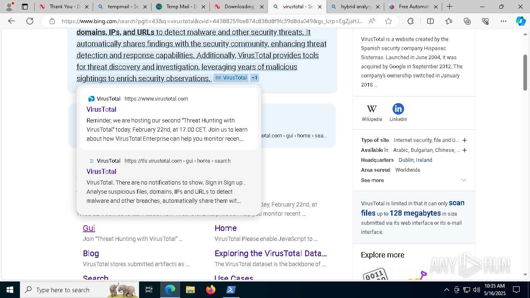
Task: Follow the Dublin, Ireland link
Action: point(415,160)
